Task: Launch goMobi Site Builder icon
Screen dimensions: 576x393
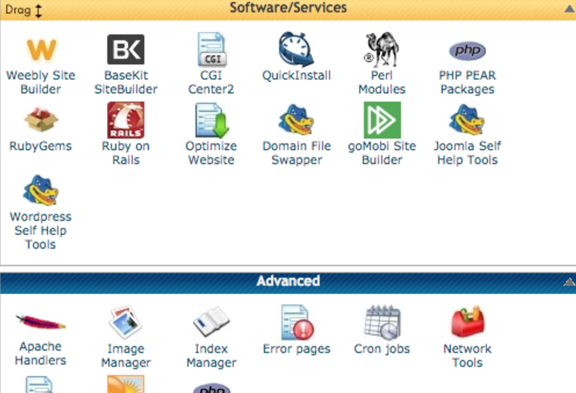Action: pos(382,120)
